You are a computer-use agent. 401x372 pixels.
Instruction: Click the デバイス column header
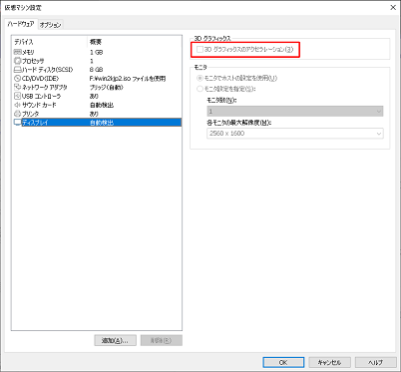[x=24, y=42]
